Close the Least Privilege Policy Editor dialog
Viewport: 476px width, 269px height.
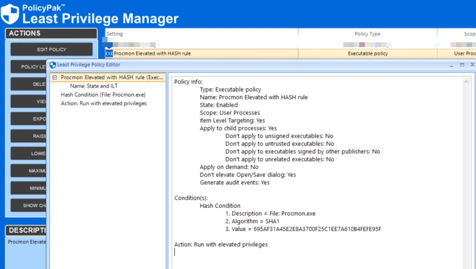(472, 65)
